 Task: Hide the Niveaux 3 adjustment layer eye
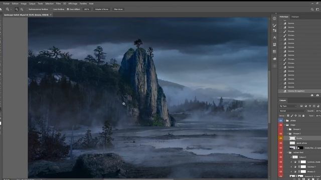pyautogui.click(x=281, y=171)
